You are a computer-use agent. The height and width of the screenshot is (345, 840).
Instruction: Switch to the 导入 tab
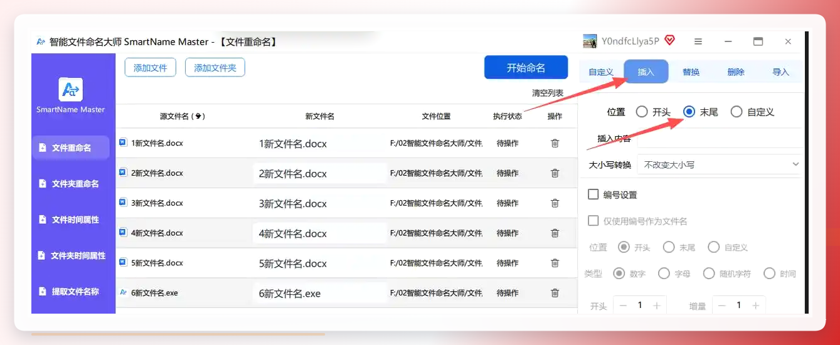(780, 72)
